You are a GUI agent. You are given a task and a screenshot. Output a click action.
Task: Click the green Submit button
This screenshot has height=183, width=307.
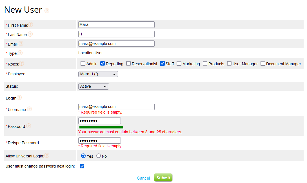163,178
